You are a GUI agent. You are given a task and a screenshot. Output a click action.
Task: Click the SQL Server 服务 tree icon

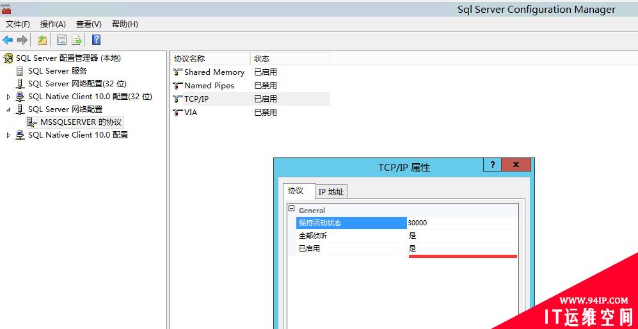tap(20, 71)
